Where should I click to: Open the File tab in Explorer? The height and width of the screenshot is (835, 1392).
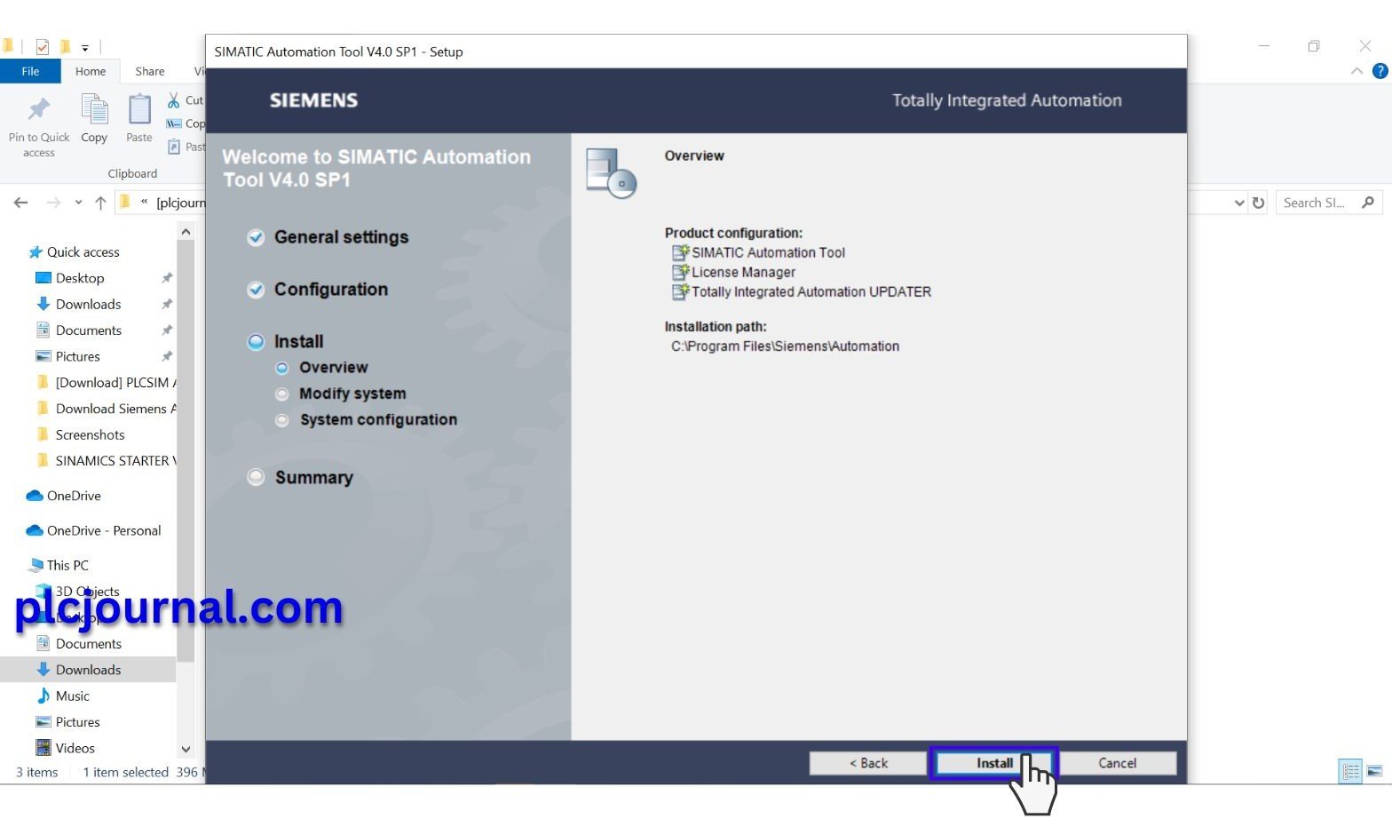point(30,71)
